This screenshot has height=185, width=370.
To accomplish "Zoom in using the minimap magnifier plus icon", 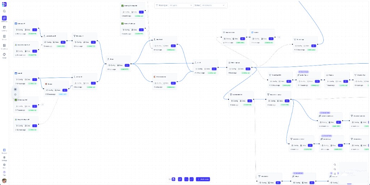I will click(335, 165).
